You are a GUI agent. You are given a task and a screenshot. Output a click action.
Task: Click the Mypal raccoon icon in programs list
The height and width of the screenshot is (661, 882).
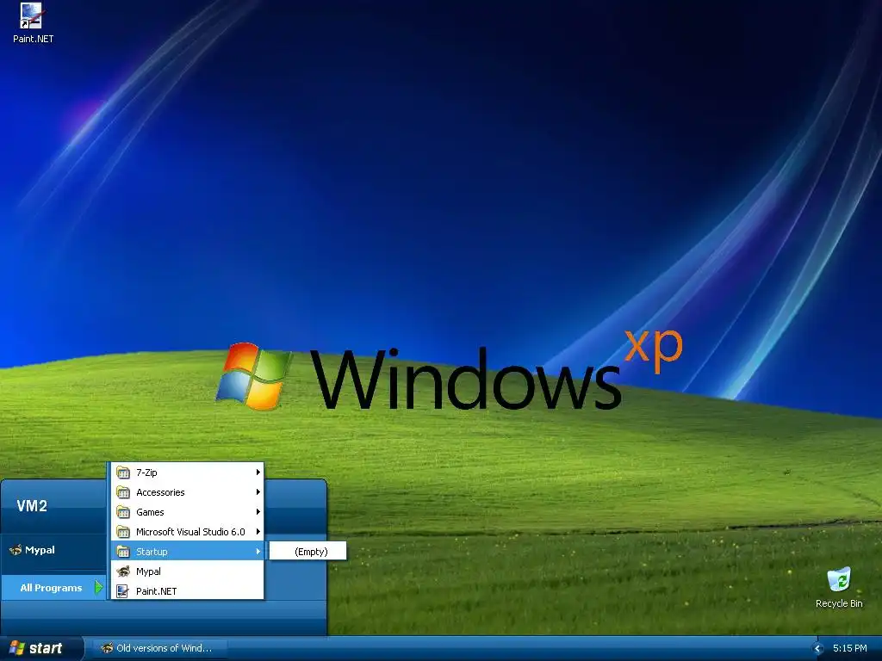[123, 571]
